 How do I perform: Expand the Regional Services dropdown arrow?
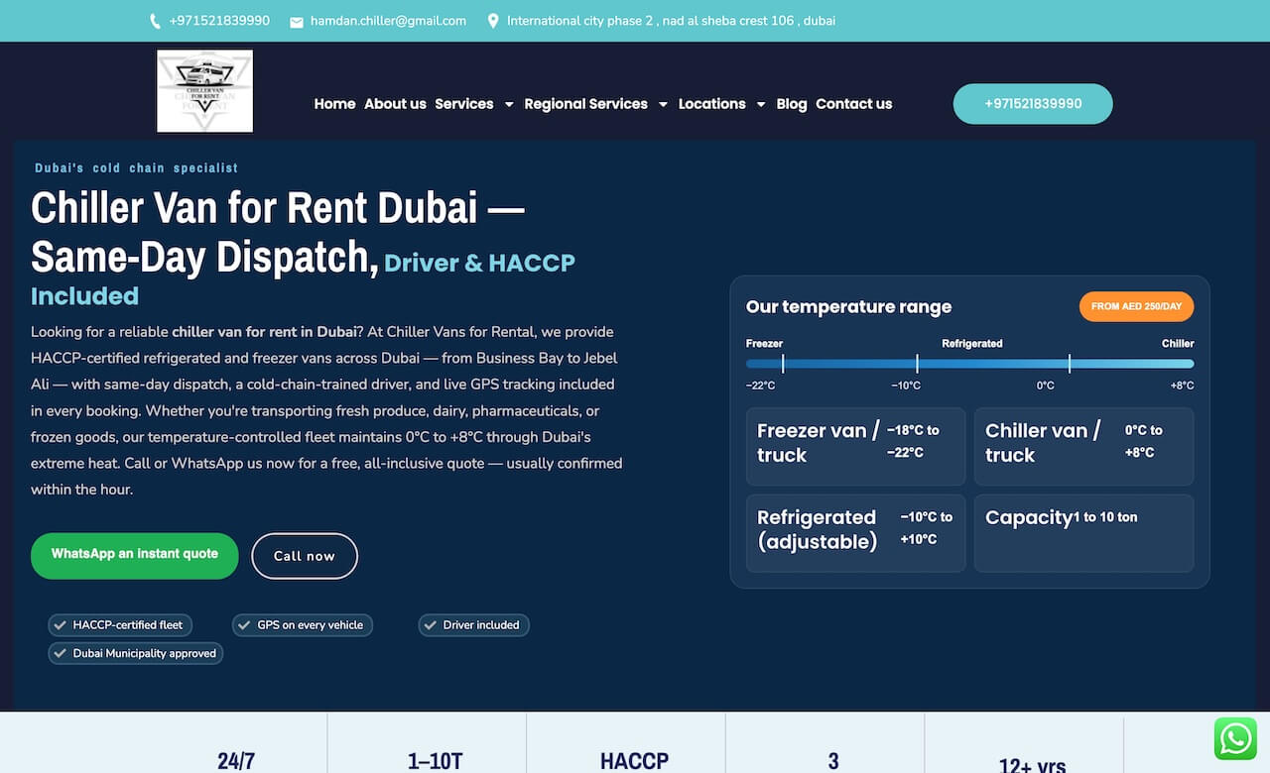click(x=663, y=104)
